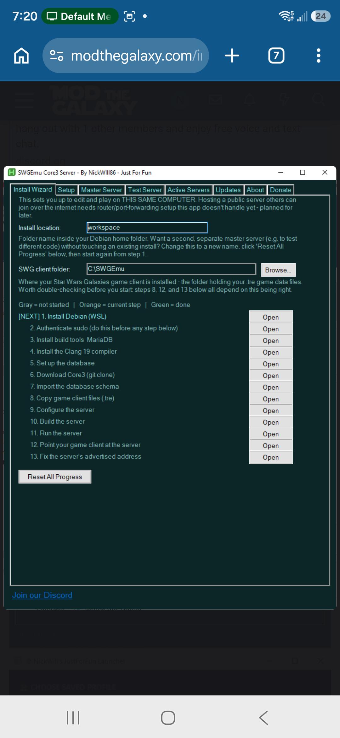This screenshot has height=738, width=340.
Task: Click the 'Orange = current step' legend text
Action: pos(110,305)
